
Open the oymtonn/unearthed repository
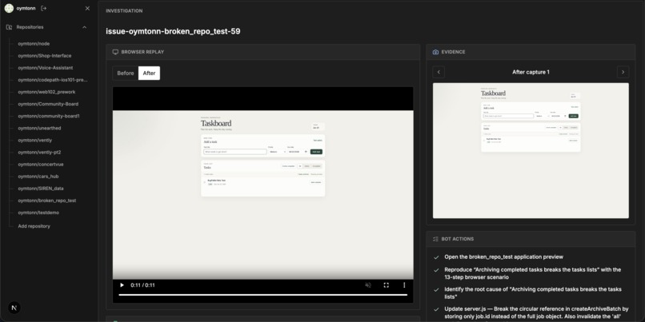click(39, 128)
